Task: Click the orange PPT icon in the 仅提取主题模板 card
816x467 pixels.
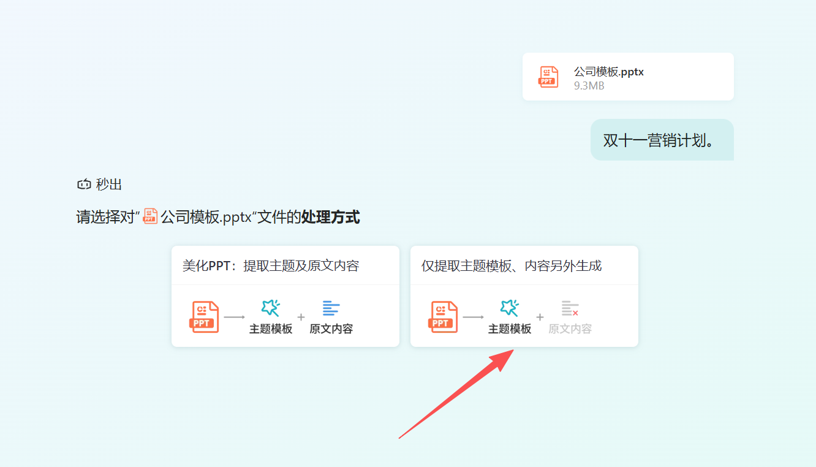Action: [x=443, y=317]
